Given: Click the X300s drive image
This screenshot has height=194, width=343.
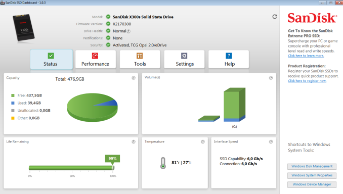Looking at the screenshot, I should pos(24,27).
